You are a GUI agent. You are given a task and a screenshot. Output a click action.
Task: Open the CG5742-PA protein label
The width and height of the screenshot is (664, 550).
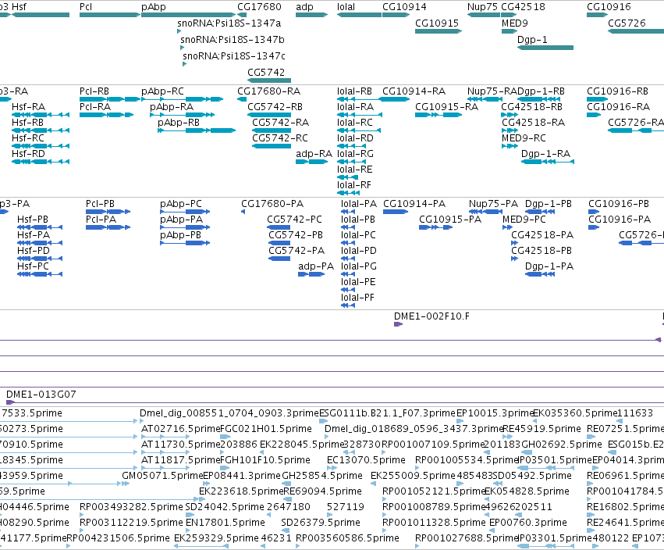296,251
